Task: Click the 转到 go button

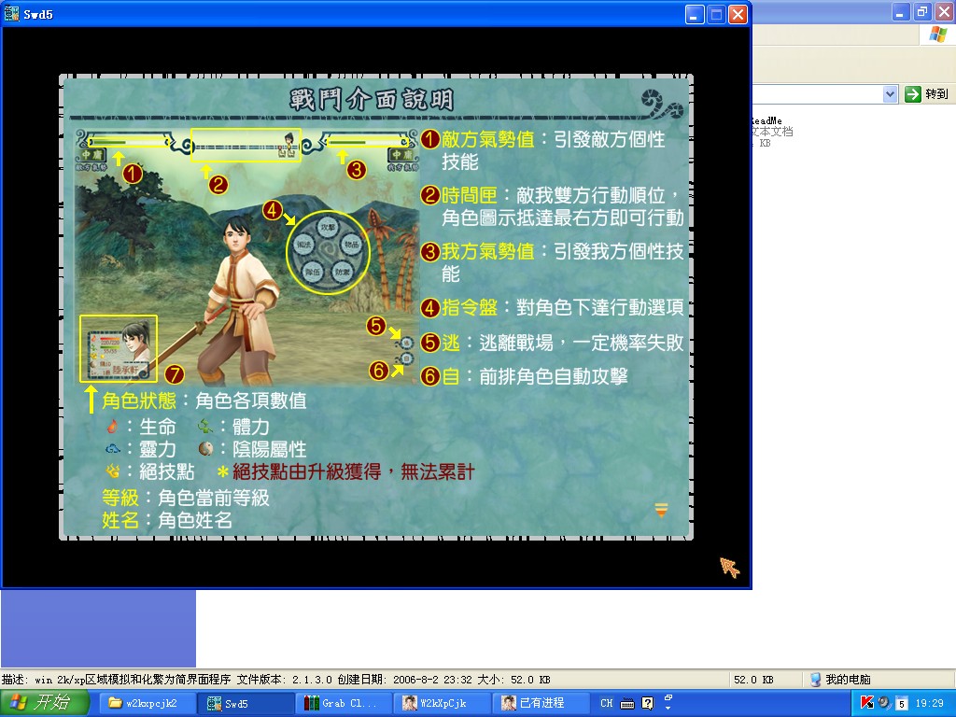Action: pos(927,94)
